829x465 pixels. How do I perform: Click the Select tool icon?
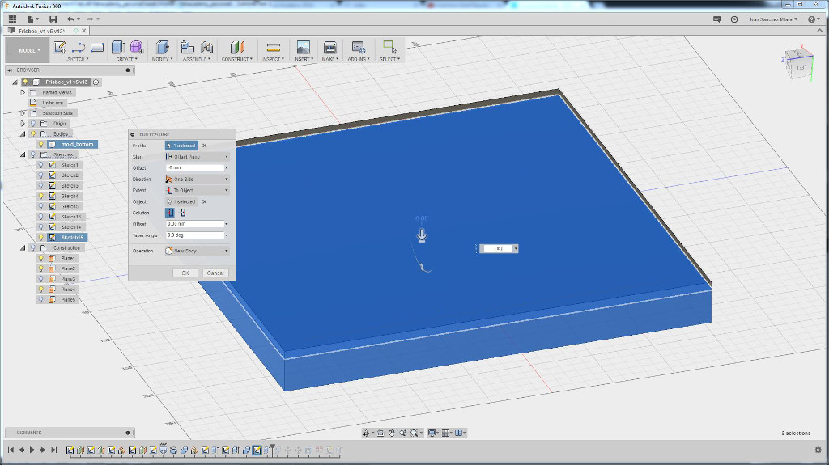[389, 47]
